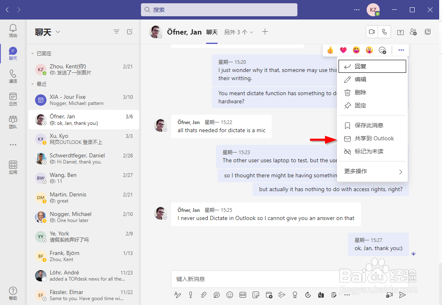This screenshot has width=442, height=305.
Task: Send the message with send arrow
Action: point(402,294)
